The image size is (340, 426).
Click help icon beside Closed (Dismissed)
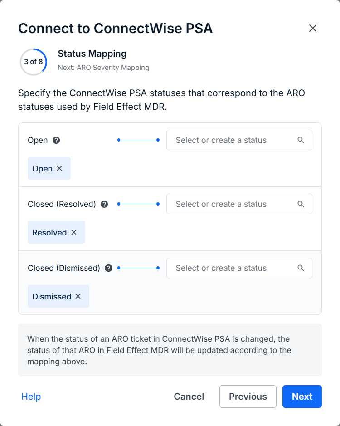click(108, 268)
